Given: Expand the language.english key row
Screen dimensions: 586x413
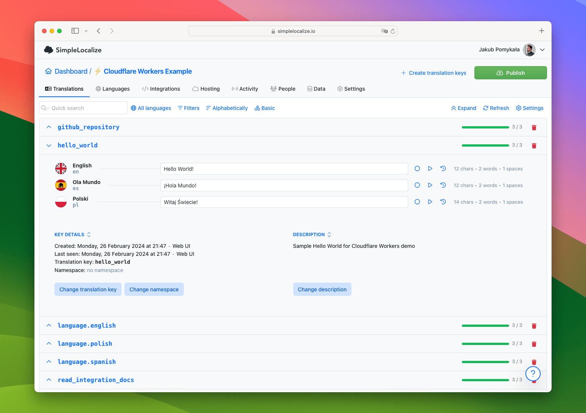Looking at the screenshot, I should click(x=49, y=325).
